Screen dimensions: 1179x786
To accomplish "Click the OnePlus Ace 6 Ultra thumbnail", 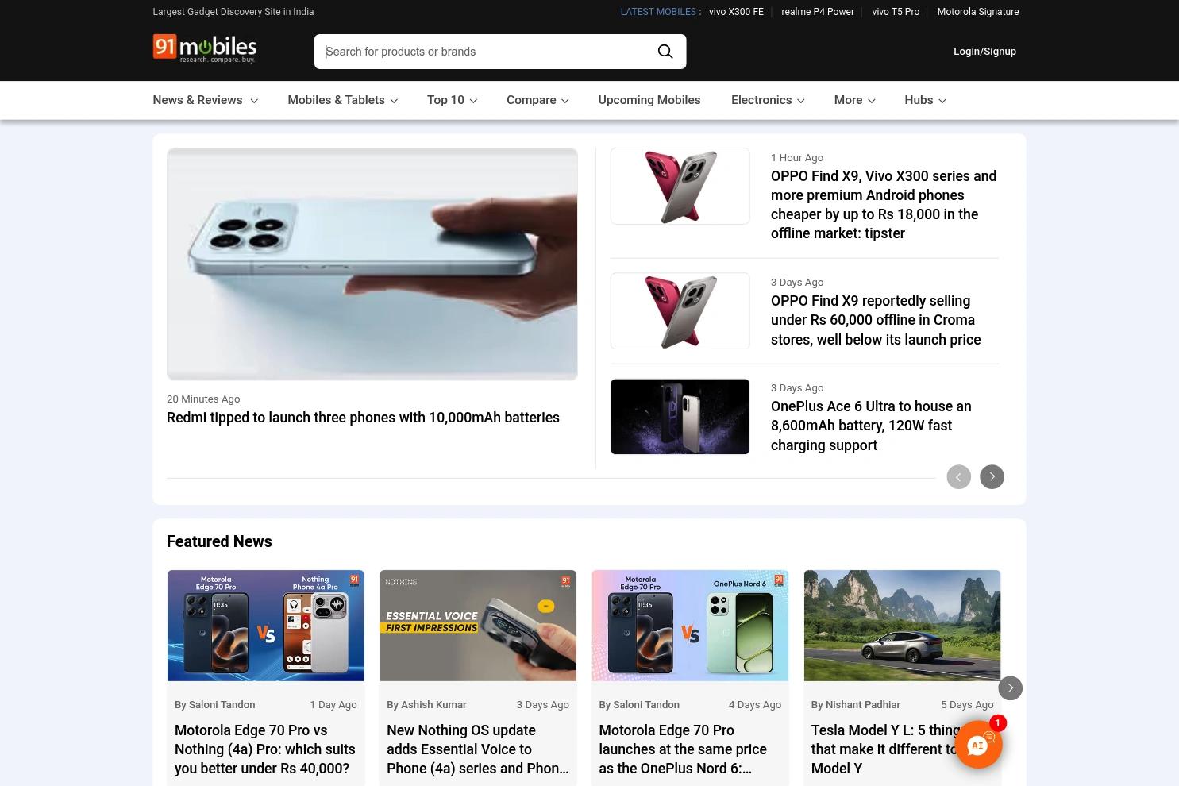I will click(680, 417).
